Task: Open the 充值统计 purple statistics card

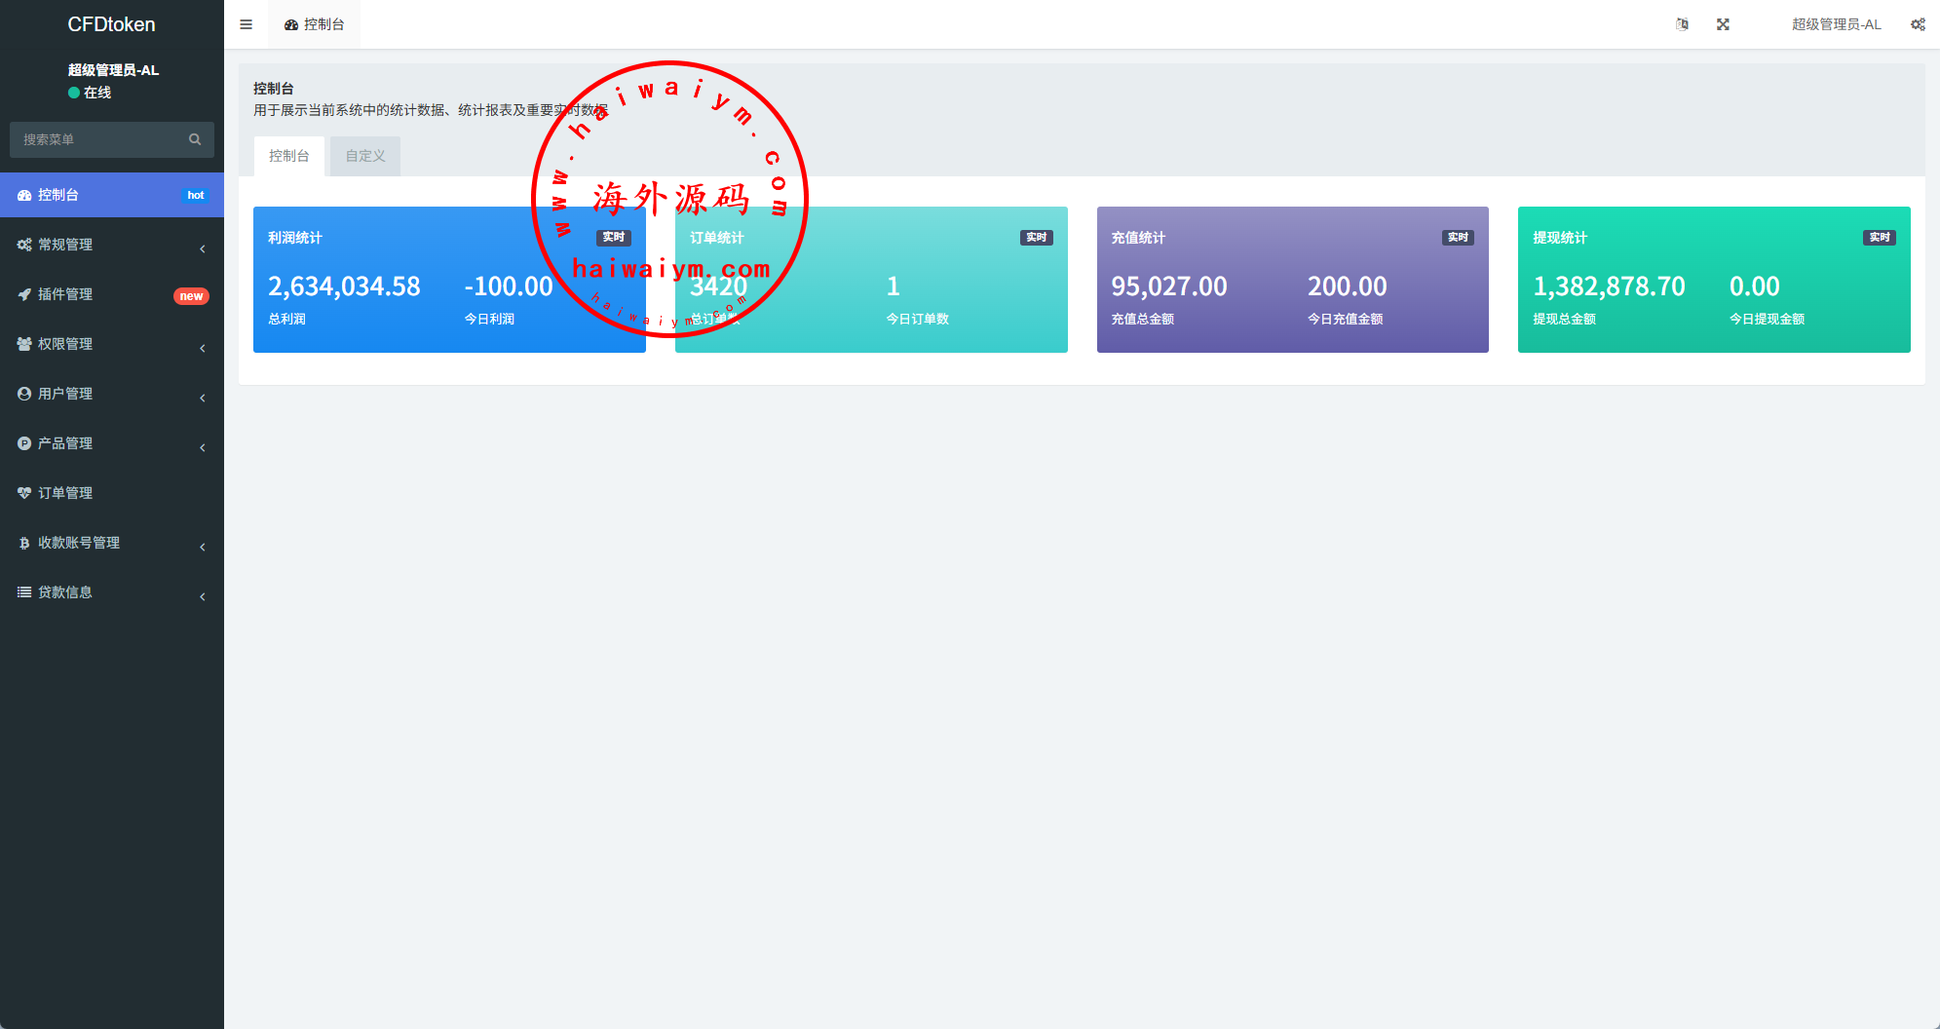Action: tap(1292, 280)
